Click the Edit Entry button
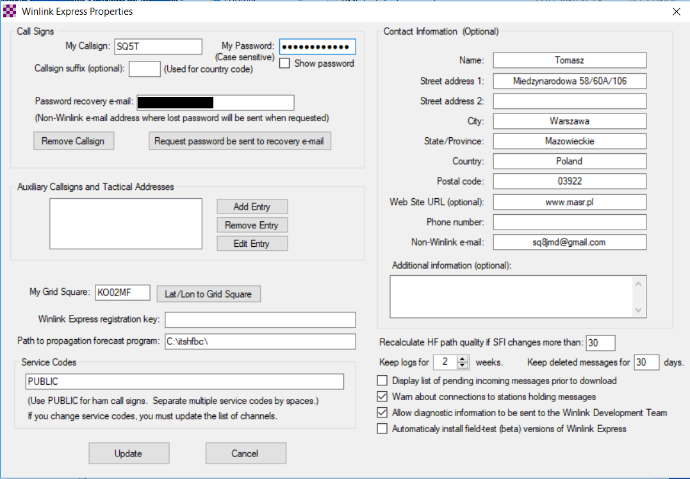The height and width of the screenshot is (479, 690). tap(252, 244)
